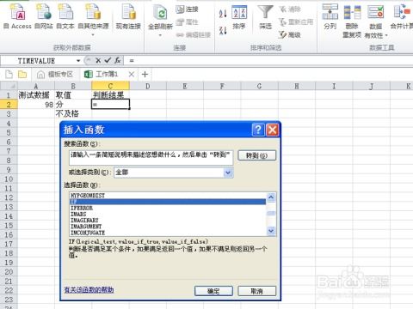
Task: Click the search function text box
Action: (x=151, y=158)
